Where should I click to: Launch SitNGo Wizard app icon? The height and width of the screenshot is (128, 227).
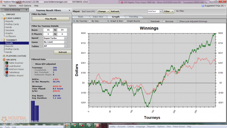tap(7, 75)
